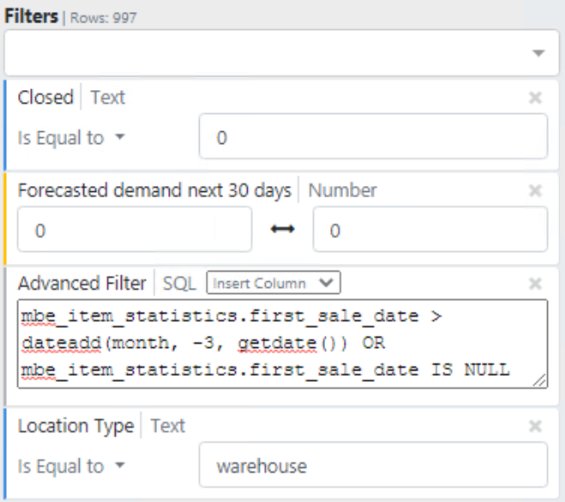Remove the Closed filter with its X icon
565x502 pixels.
pyautogui.click(x=536, y=98)
